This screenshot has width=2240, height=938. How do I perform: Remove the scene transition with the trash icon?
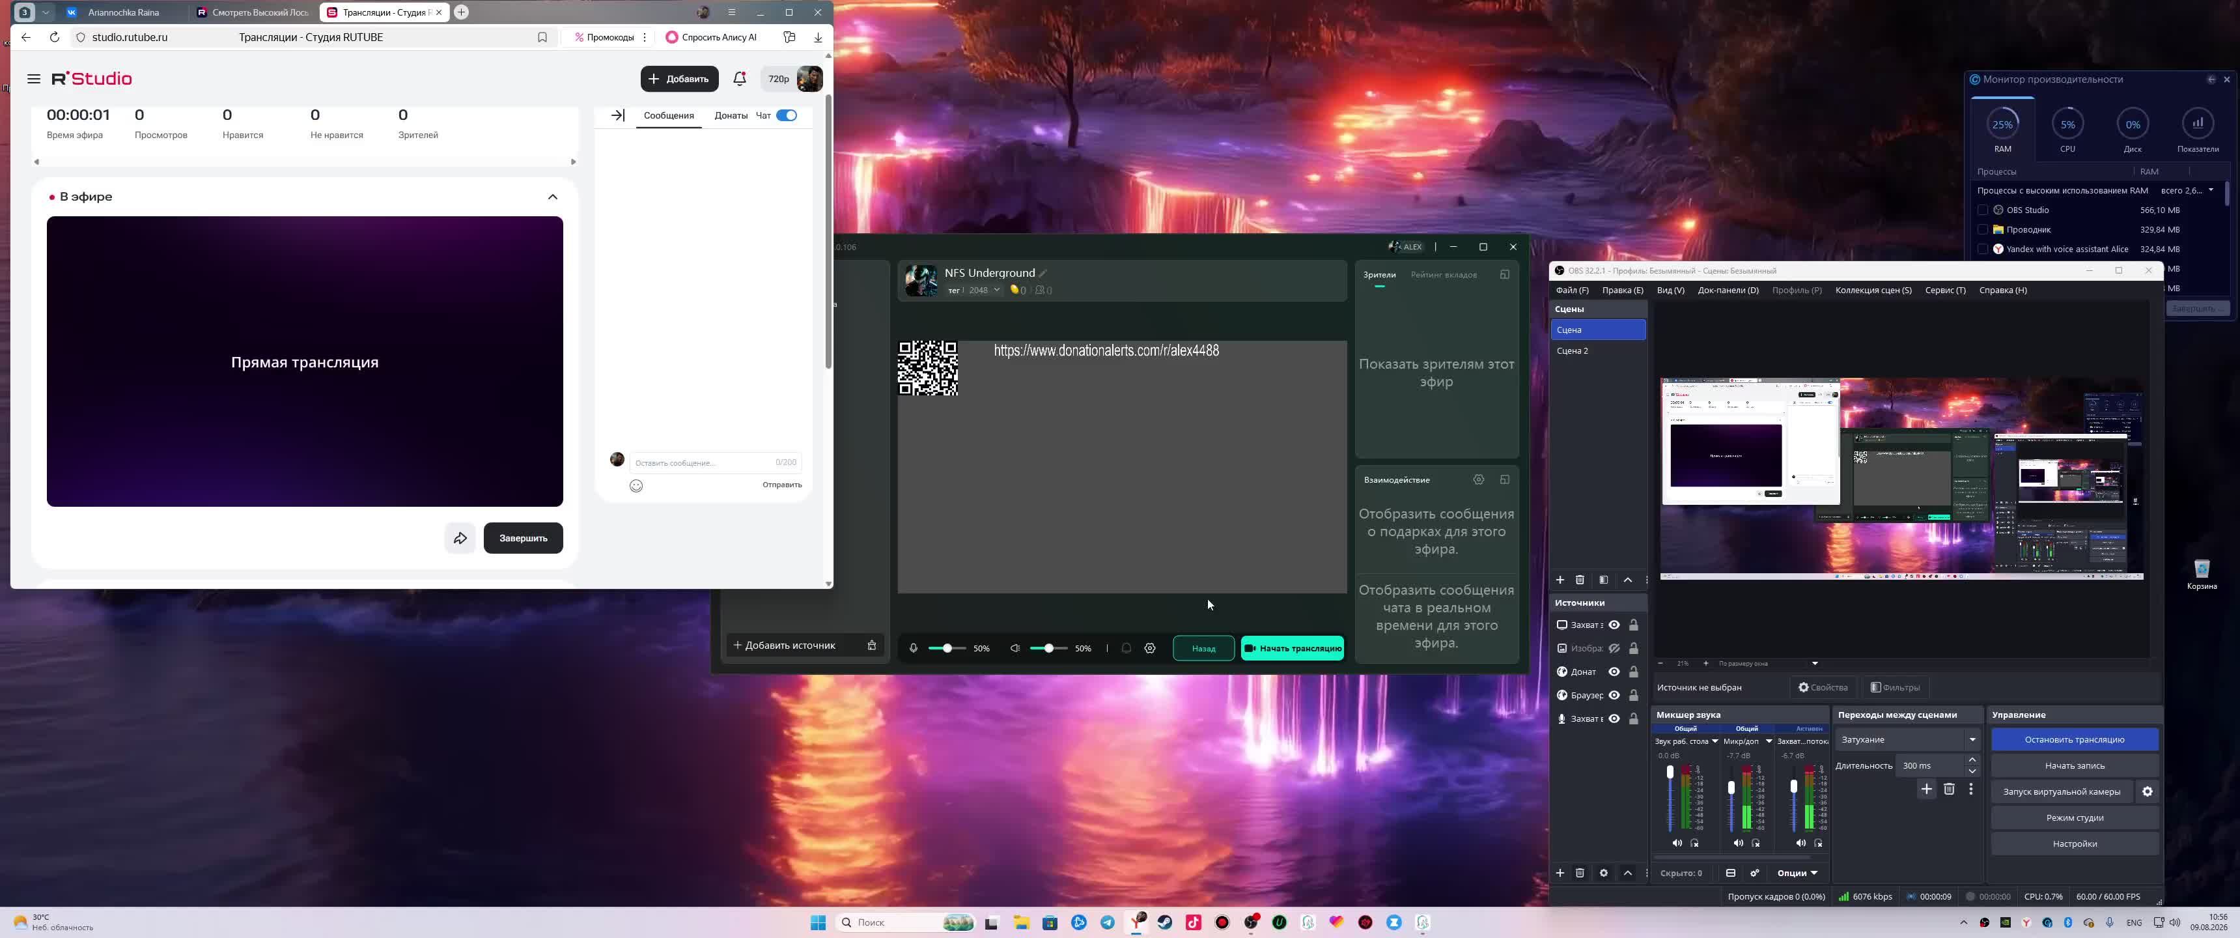pos(1949,789)
